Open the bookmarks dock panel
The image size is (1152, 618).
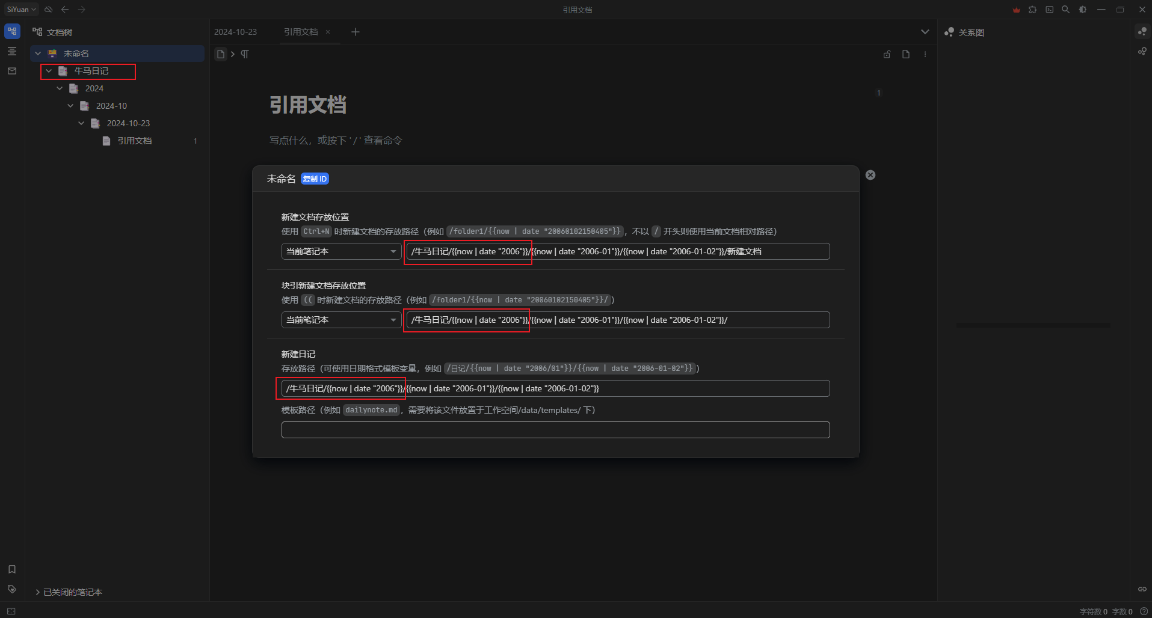coord(12,569)
